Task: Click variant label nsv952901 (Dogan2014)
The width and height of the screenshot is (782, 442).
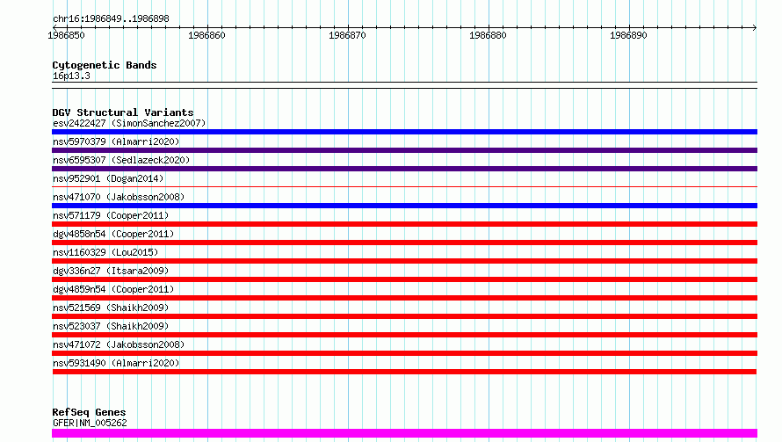Action: 108,178
